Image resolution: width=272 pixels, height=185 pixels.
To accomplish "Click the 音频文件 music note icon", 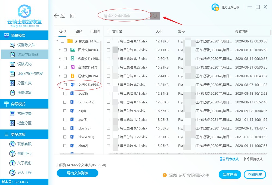I will (73, 67).
